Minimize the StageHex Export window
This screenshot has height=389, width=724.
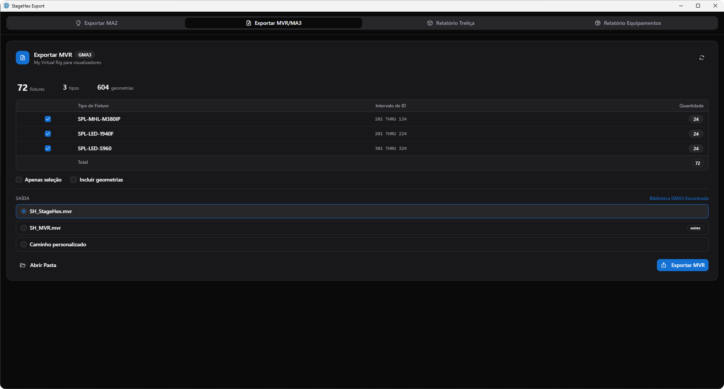[681, 6]
